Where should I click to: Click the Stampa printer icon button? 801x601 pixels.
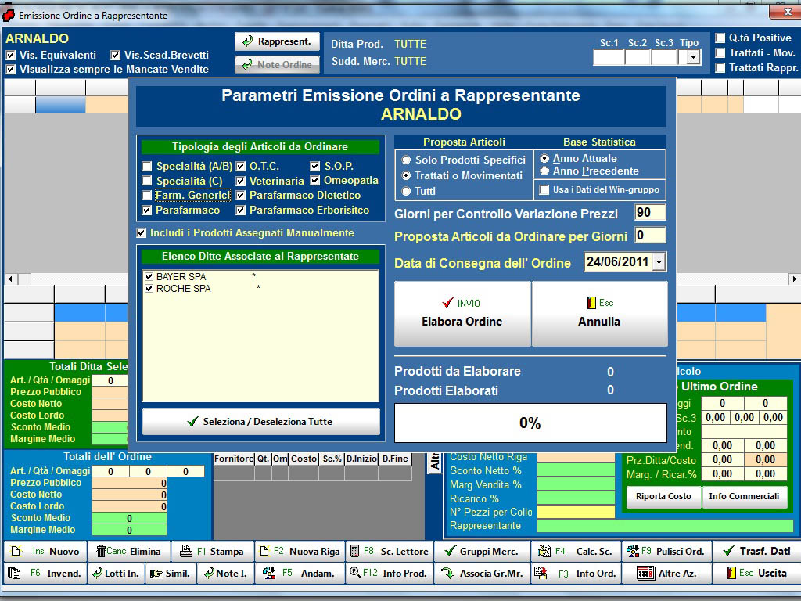pyautogui.click(x=212, y=551)
